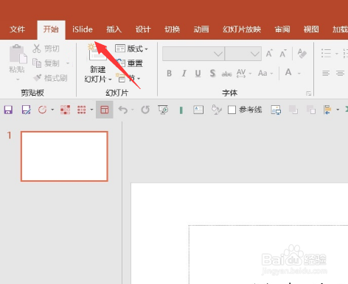Click the 剪切 cut button
348x284 pixels.
(x=46, y=49)
